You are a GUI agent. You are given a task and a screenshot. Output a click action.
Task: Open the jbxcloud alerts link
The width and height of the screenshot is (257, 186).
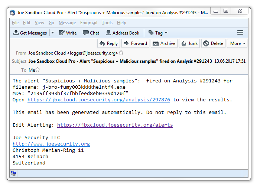click(115, 125)
